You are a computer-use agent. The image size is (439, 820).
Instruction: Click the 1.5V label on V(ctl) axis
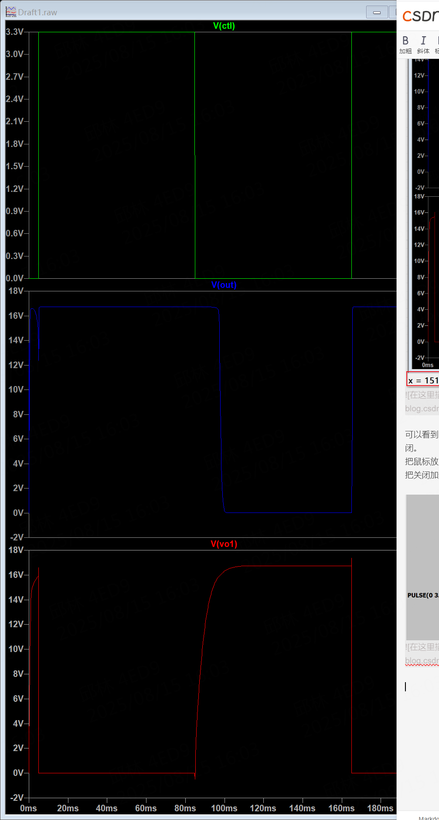pos(14,166)
